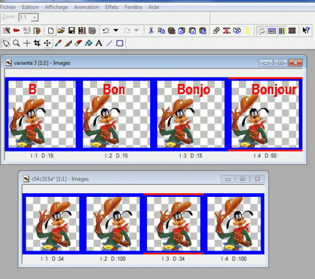Select the Text tool
Image resolution: width=315 pixels, height=279 pixels.
pyautogui.click(x=99, y=43)
